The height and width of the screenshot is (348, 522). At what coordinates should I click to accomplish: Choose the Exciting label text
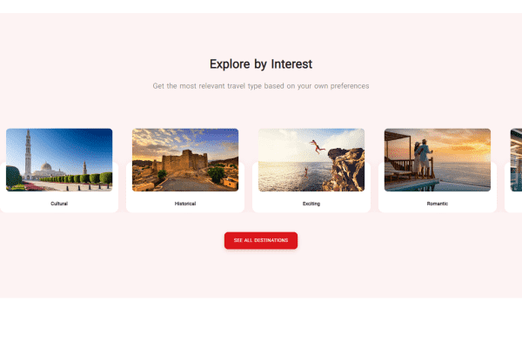coord(311,204)
